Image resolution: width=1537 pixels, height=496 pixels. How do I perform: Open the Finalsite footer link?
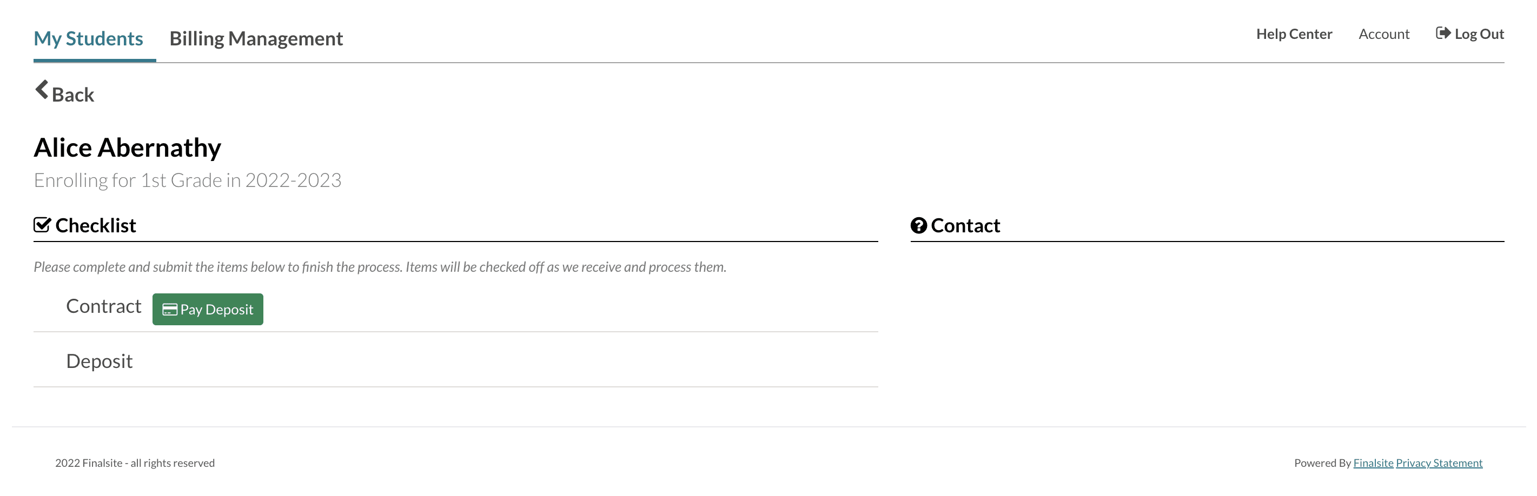pos(1373,463)
